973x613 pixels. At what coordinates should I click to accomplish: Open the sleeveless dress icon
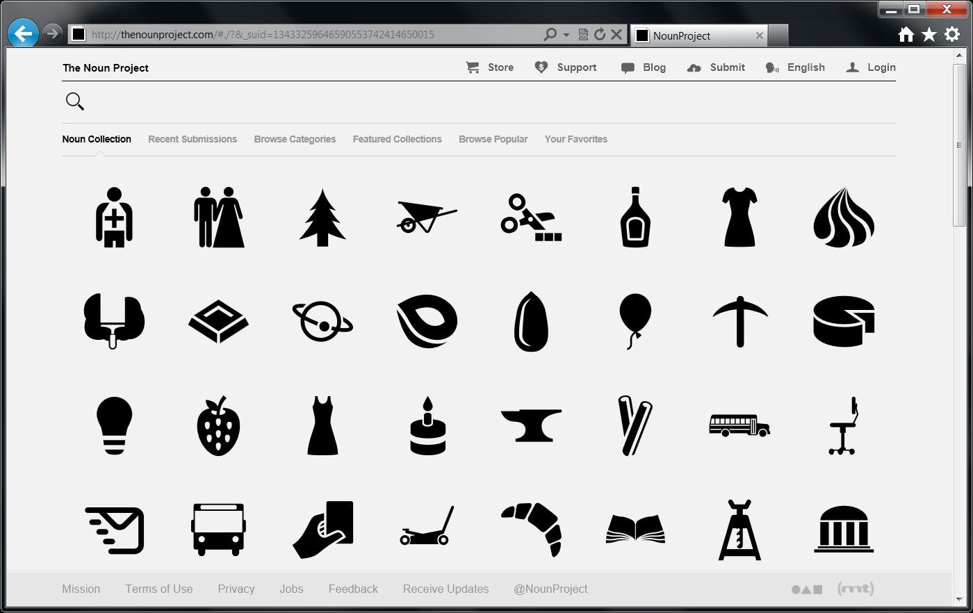[x=322, y=425]
